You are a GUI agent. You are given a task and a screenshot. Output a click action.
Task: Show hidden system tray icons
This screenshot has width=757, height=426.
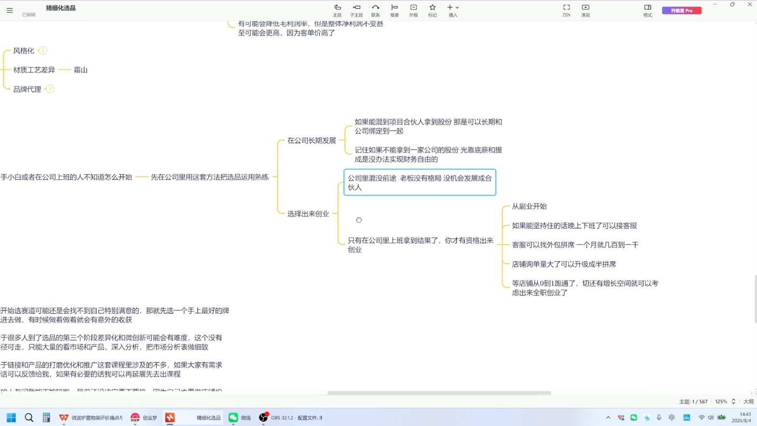(x=608, y=417)
